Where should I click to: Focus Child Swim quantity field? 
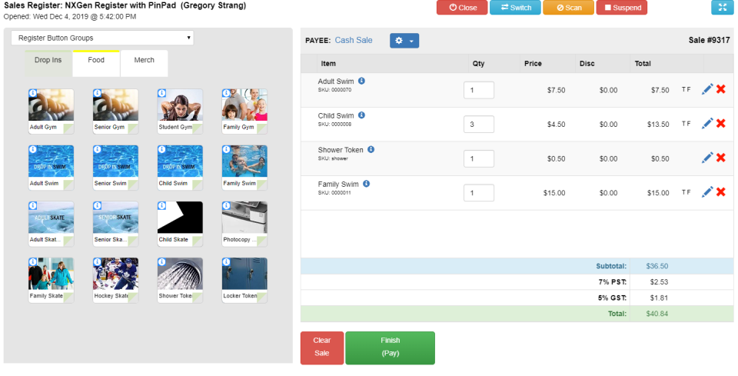(x=479, y=125)
